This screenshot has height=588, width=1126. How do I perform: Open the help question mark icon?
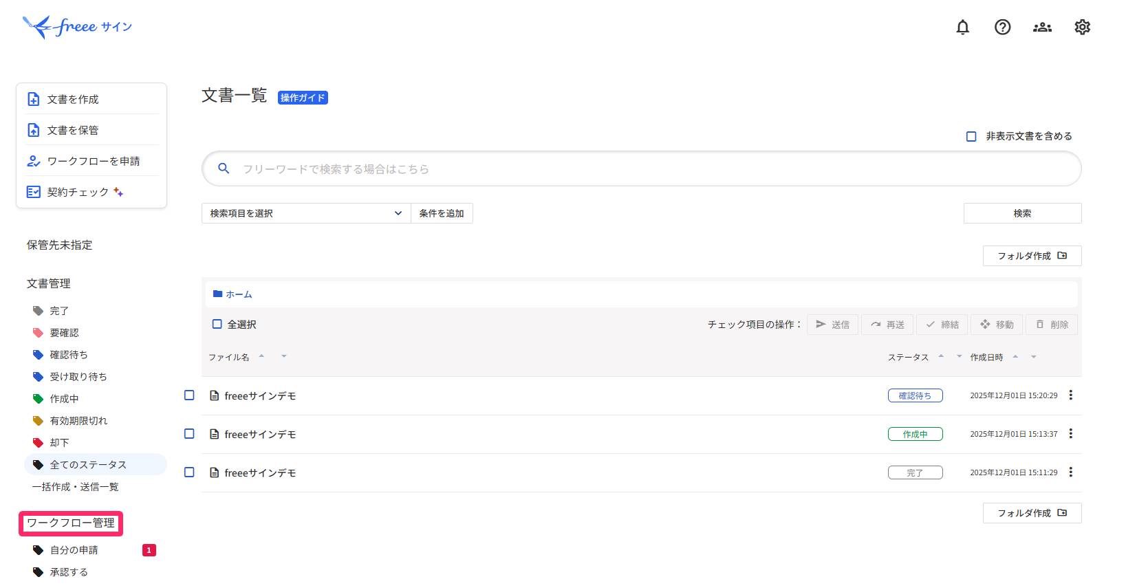click(x=1002, y=27)
